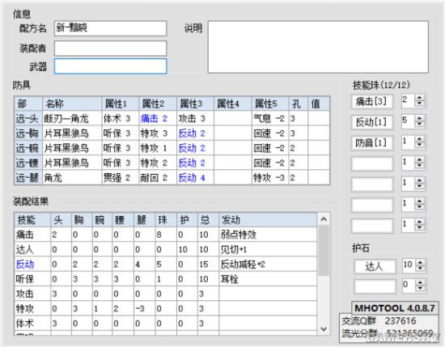
Task: Click the 发动 column header in results table
Action: 268,220
